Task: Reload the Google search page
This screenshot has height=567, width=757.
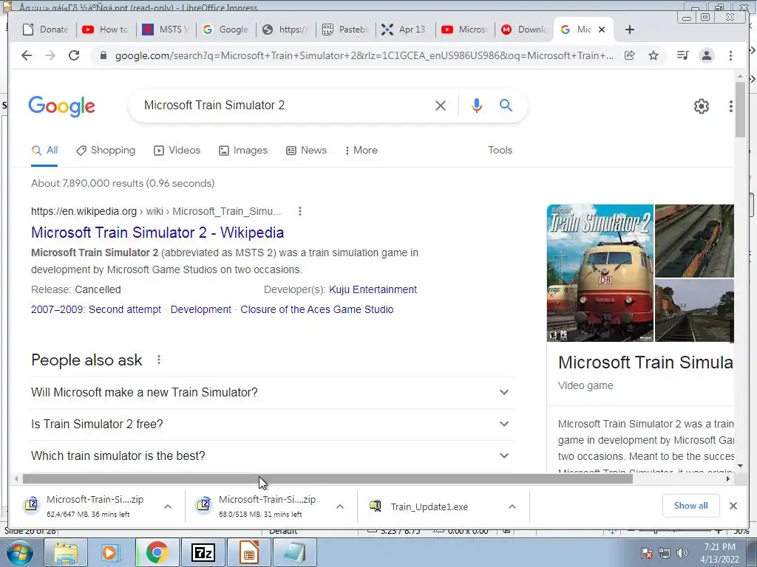Action: pyautogui.click(x=74, y=55)
